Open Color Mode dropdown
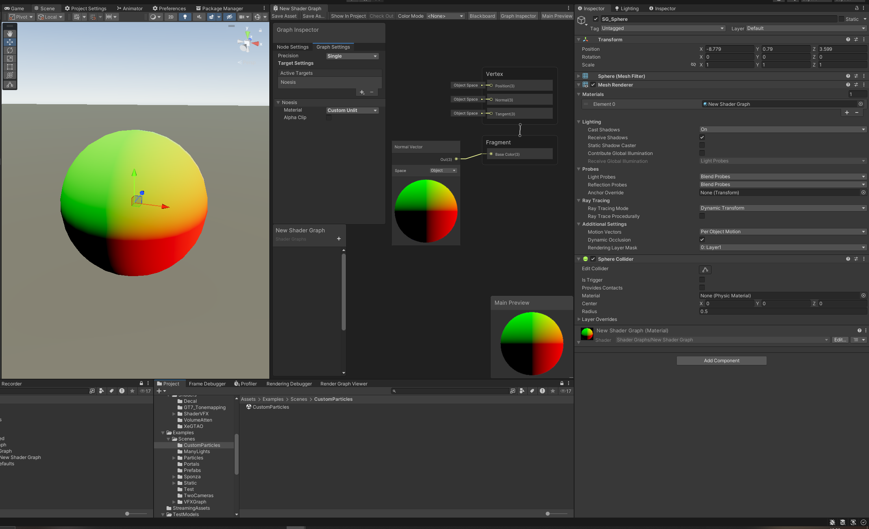 (446, 16)
